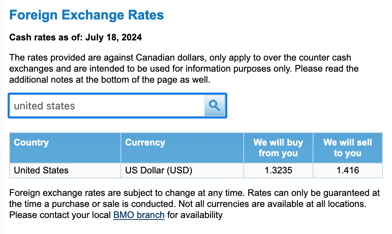Click the "Not all currencies are available" sentence
Image resolution: width=392 pixels, height=234 pixels.
coord(271,204)
